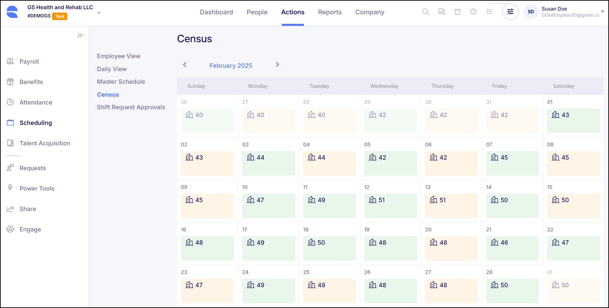The width and height of the screenshot is (609, 308).
Task: Select Shift Request Approvals
Action: pyautogui.click(x=131, y=107)
